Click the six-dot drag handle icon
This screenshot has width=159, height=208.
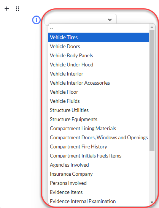[17, 9]
